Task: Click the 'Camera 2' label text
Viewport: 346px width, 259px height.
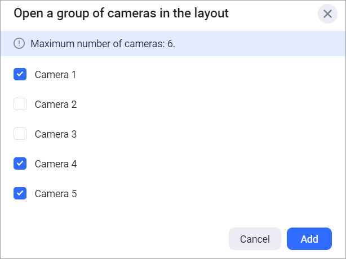Action: [x=55, y=104]
